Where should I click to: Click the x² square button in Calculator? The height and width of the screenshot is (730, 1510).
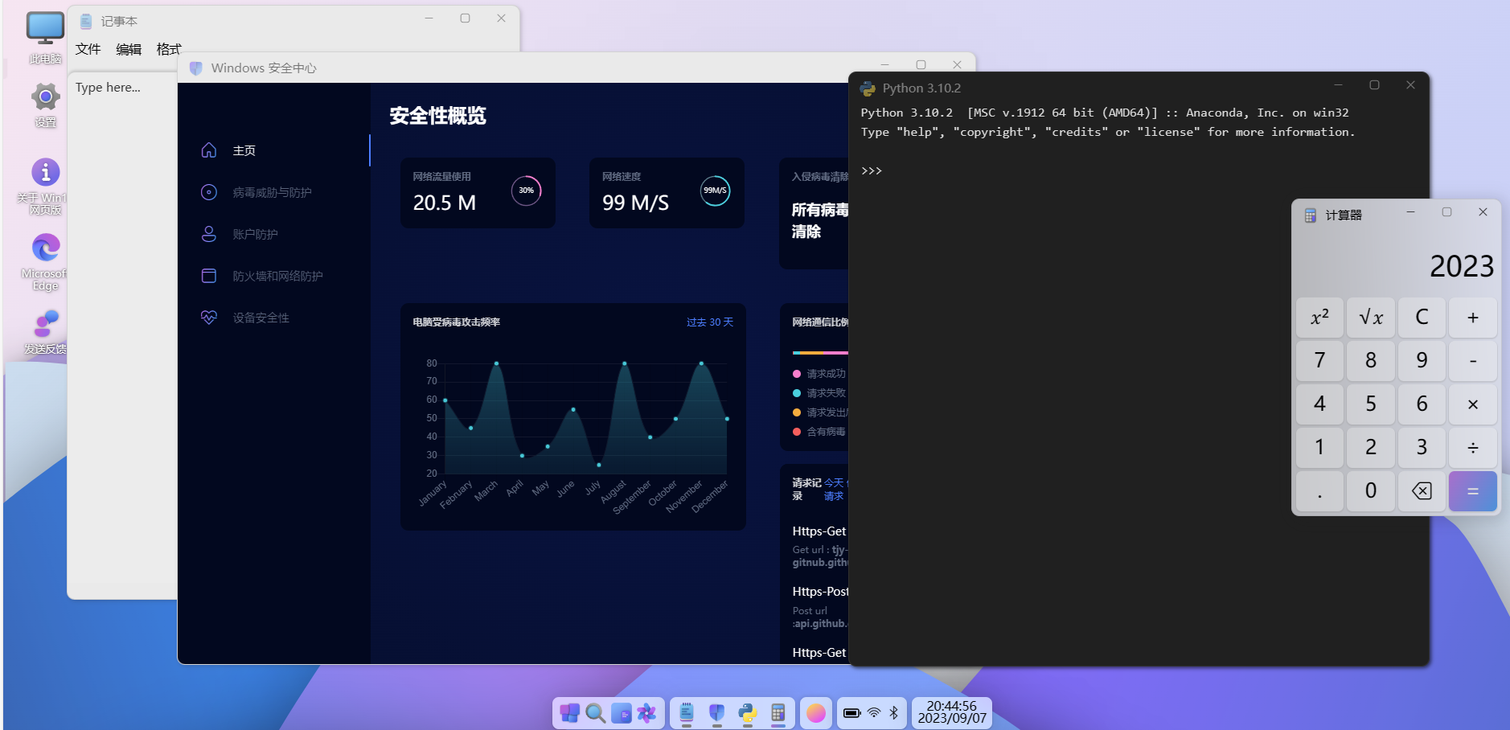(x=1319, y=317)
